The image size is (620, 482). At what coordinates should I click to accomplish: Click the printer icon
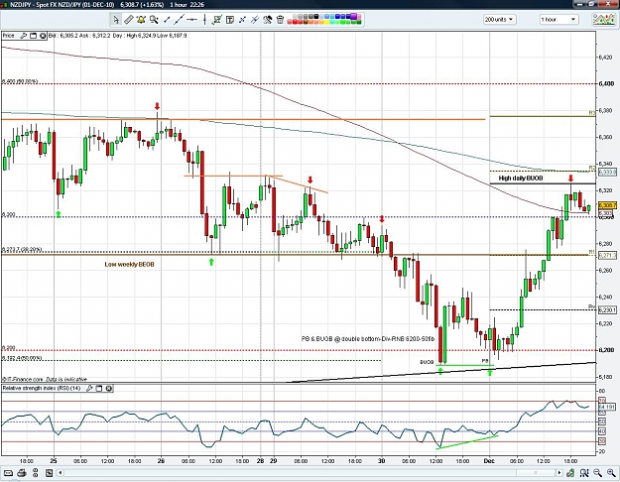tap(22, 473)
